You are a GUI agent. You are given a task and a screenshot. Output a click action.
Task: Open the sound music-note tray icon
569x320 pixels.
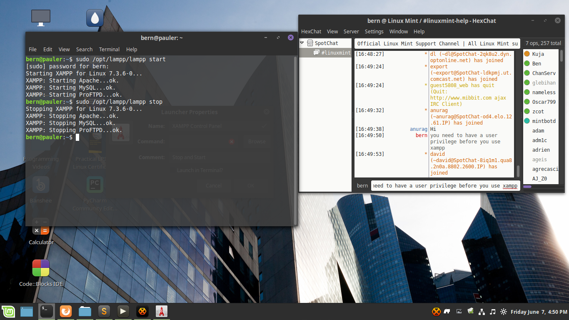coord(493,312)
